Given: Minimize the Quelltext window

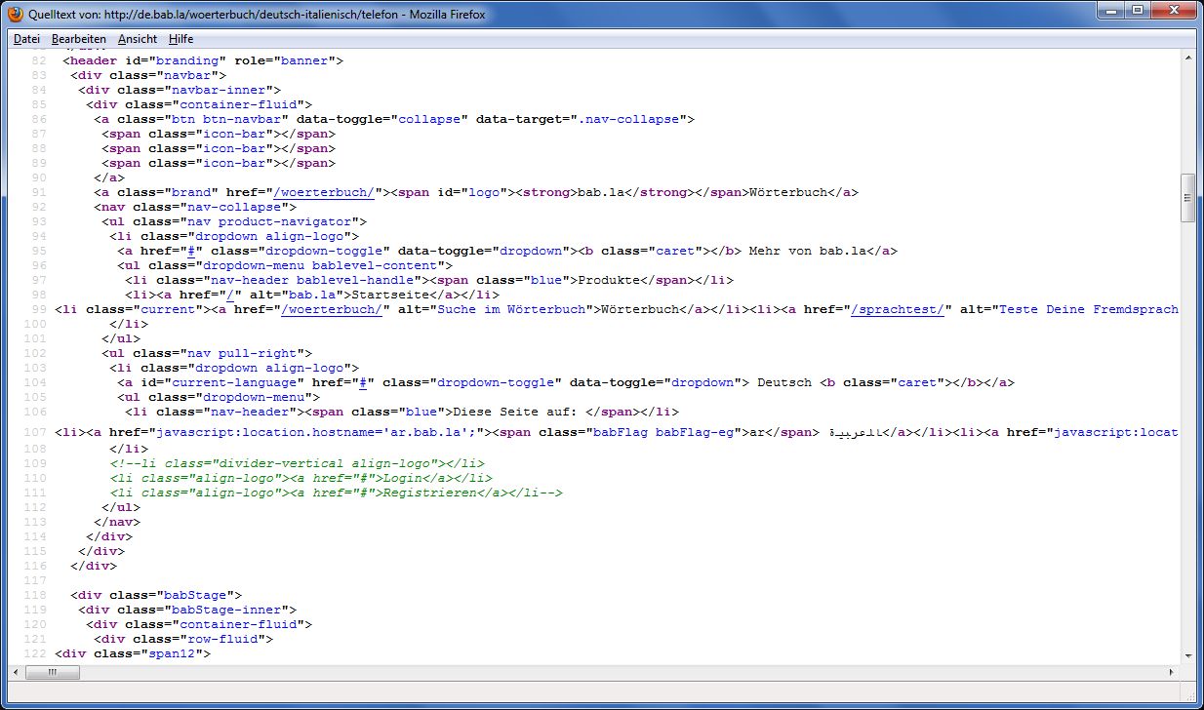Looking at the screenshot, I should tap(1112, 12).
